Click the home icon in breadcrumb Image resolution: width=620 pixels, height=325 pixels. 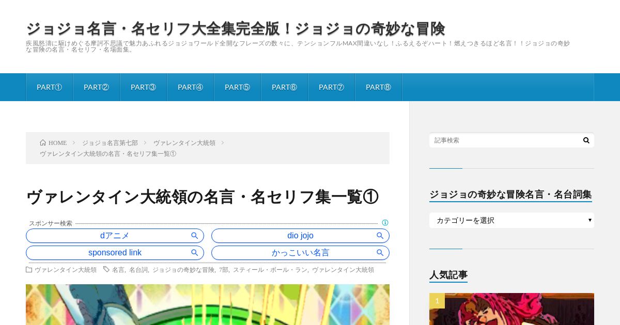coord(43,143)
